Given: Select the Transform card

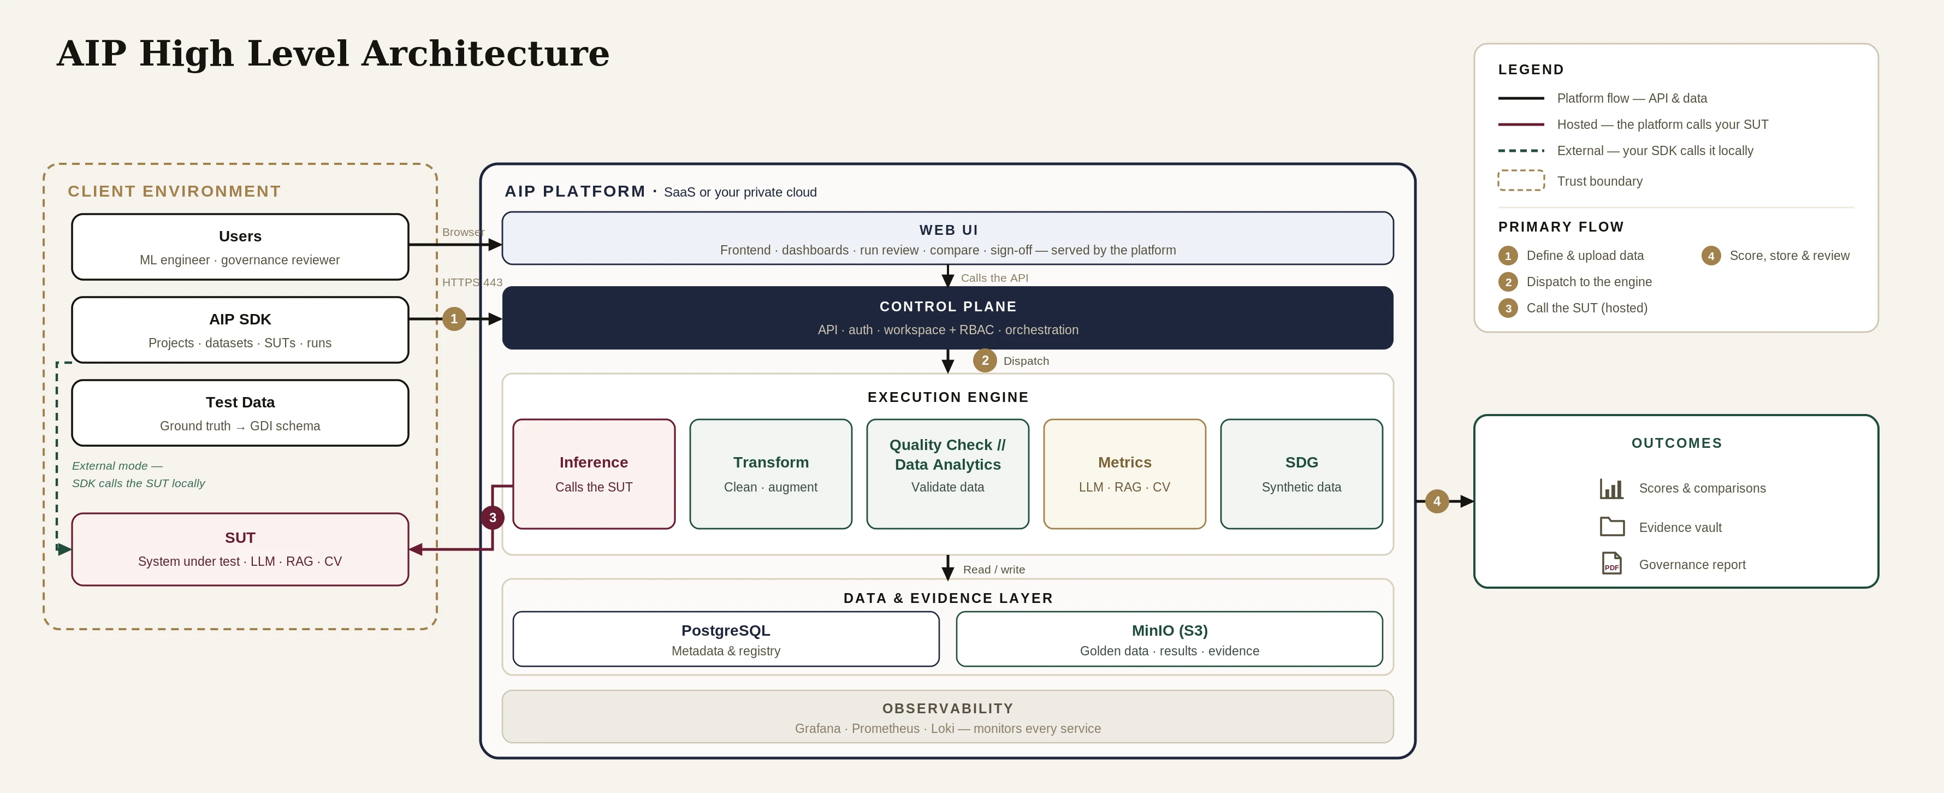Looking at the screenshot, I should coord(771,474).
